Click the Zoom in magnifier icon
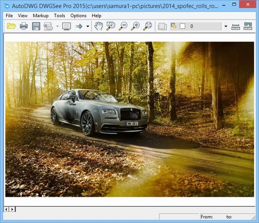The height and width of the screenshot is (223, 259). point(135,26)
